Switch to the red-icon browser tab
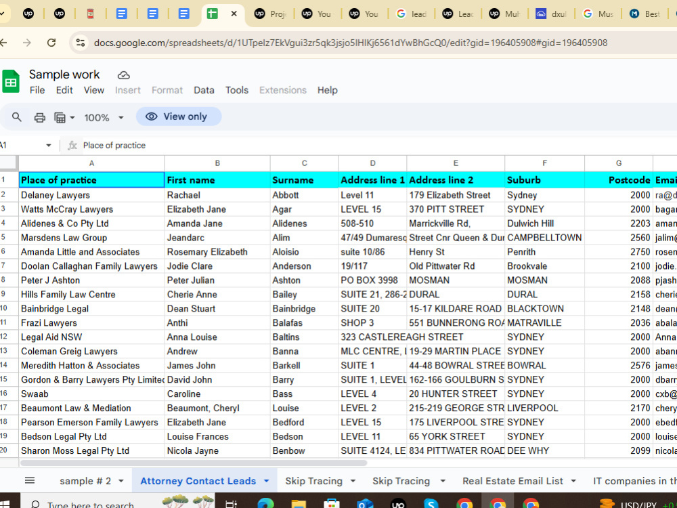The width and height of the screenshot is (677, 508). point(91,14)
